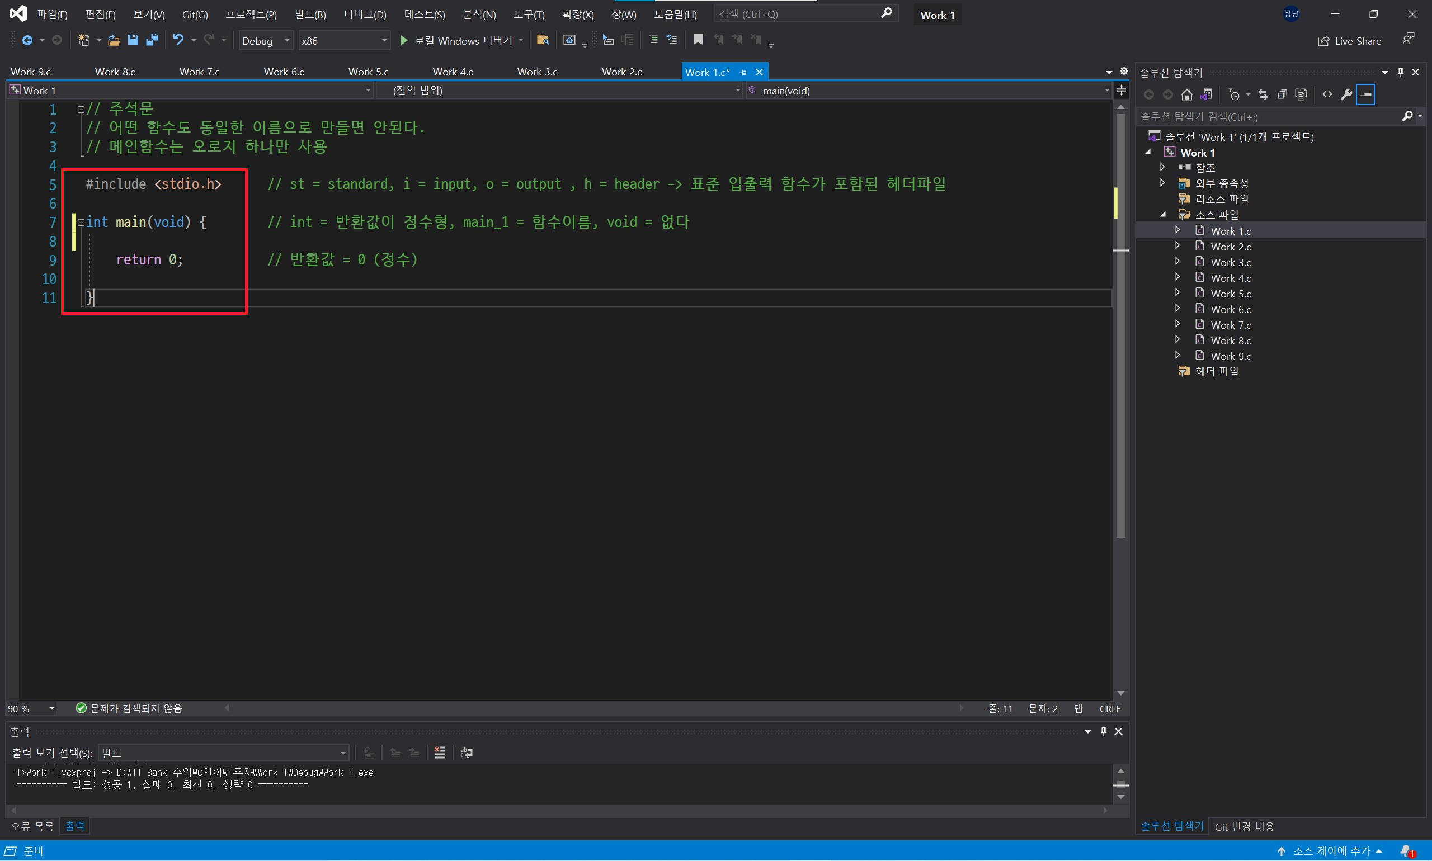Click the Save All toolbar icon
The image size is (1432, 861).
click(x=152, y=40)
